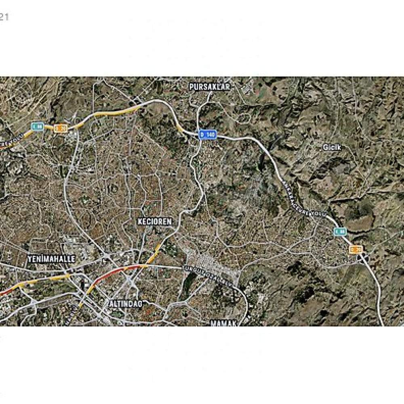Select the ALTINDAG district label
Image resolution: width=404 pixels, height=404 pixels.
click(x=126, y=303)
